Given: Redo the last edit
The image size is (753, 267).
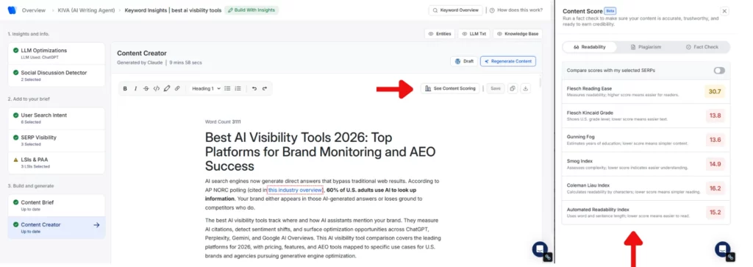Looking at the screenshot, I should tap(264, 88).
